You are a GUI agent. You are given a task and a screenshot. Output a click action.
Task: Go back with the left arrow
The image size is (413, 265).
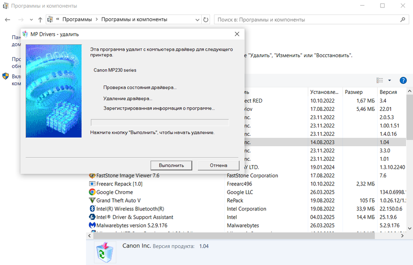(x=7, y=20)
